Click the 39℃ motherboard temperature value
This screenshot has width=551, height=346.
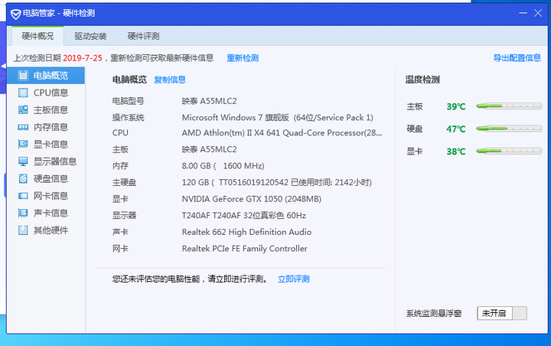(x=456, y=106)
